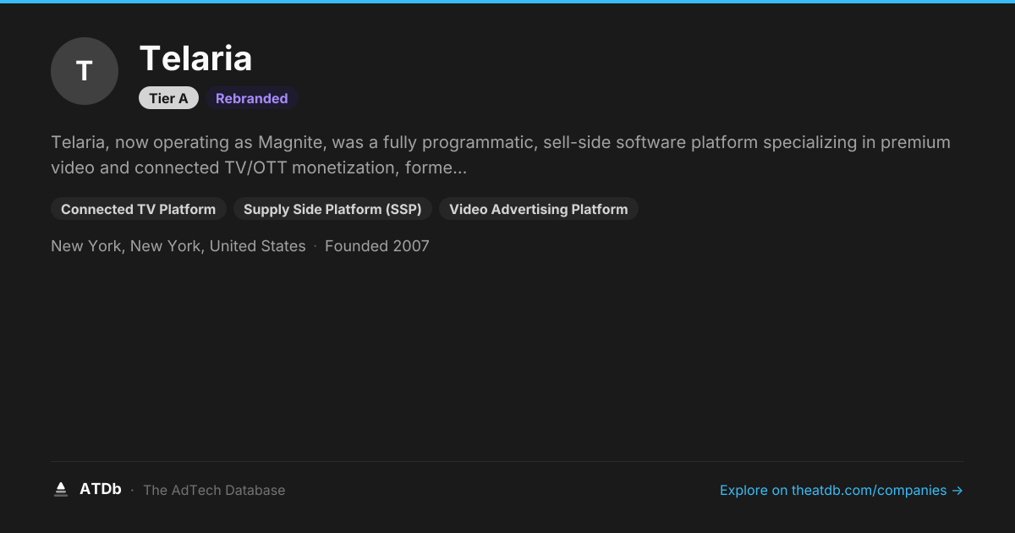Open the Connected TV Platform tag
Viewport: 1015px width, 533px height.
(x=139, y=209)
